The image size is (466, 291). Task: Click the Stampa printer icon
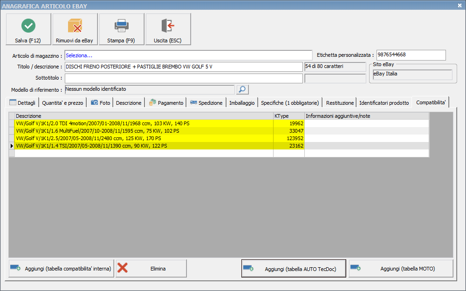122,26
